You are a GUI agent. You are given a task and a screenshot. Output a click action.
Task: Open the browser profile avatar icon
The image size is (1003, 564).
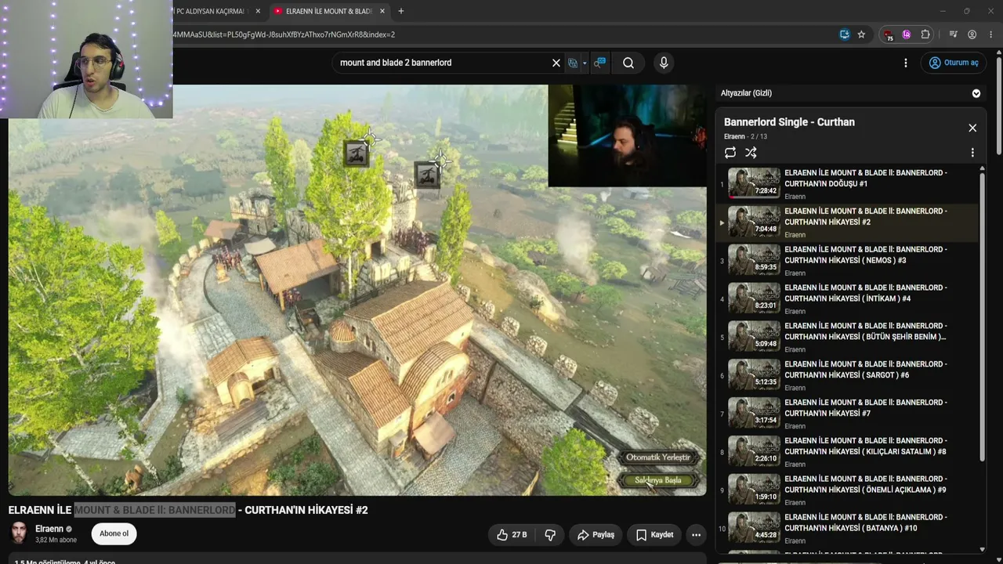[x=972, y=34]
